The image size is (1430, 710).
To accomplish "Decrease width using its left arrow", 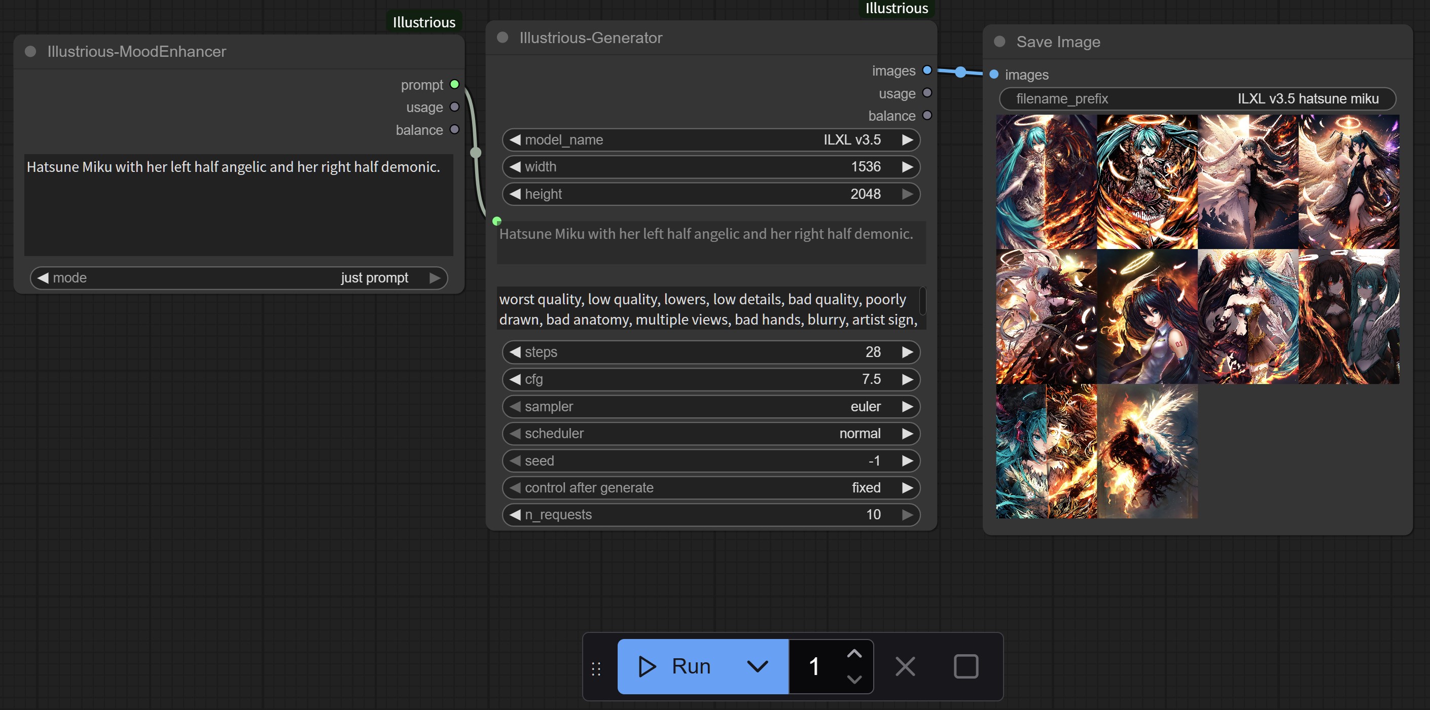I will click(515, 166).
